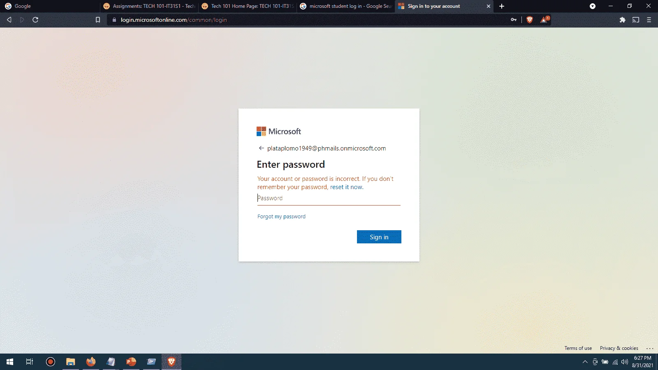658x370 pixels.
Task: Open the extensions puzzle icon
Action: coord(623,20)
